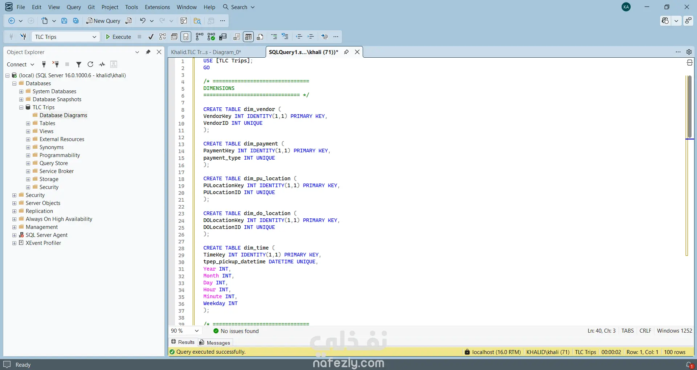This screenshot has width=697, height=370.
Task: Click the Parse checkmark icon
Action: [x=151, y=37]
